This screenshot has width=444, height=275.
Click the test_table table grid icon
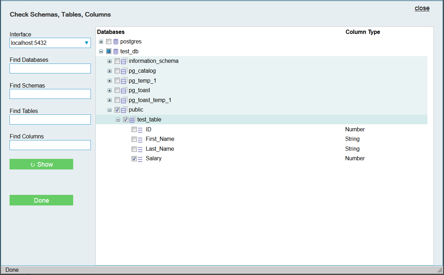pos(132,120)
